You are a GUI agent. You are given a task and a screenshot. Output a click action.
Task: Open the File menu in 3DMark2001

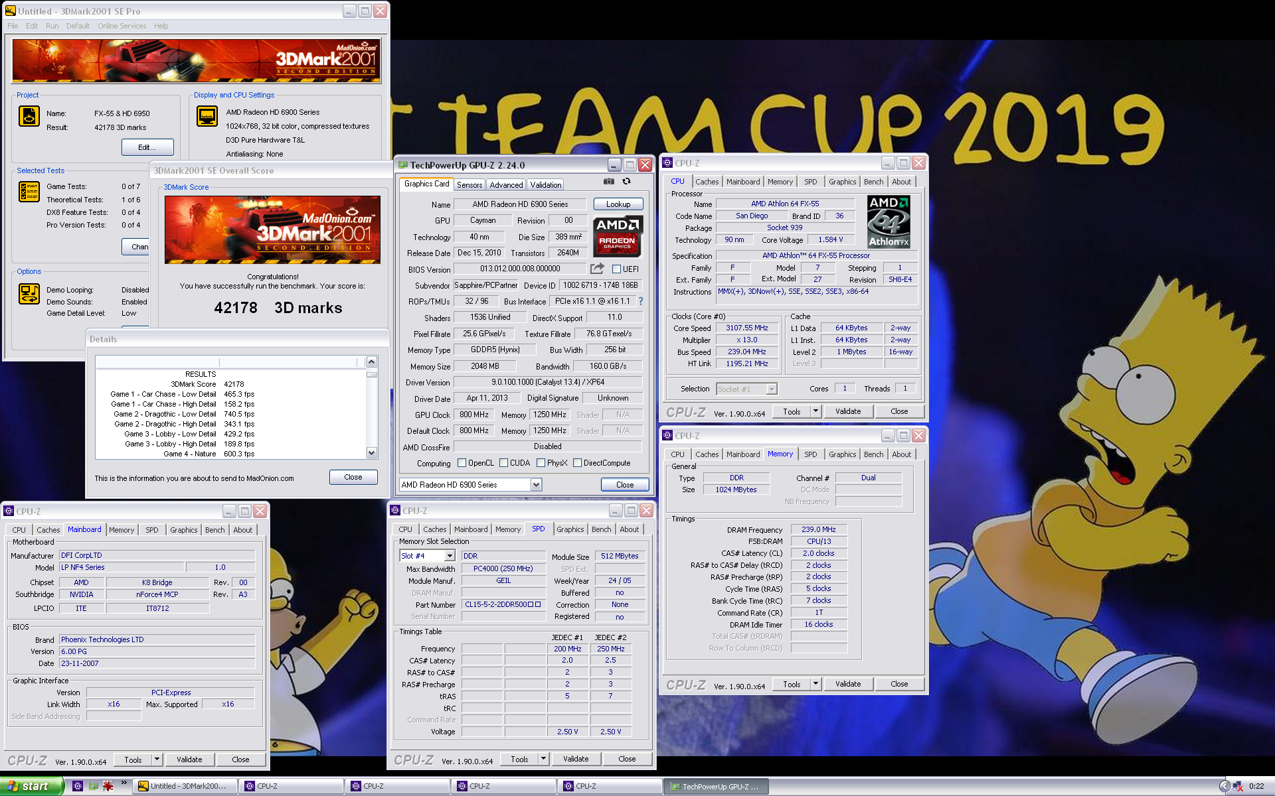13,26
